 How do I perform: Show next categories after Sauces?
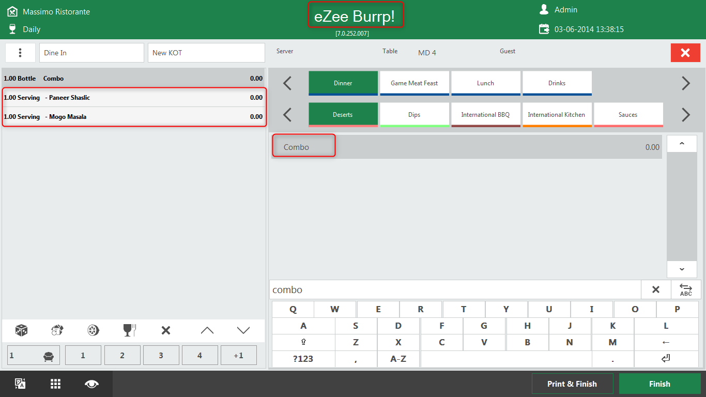point(686,115)
